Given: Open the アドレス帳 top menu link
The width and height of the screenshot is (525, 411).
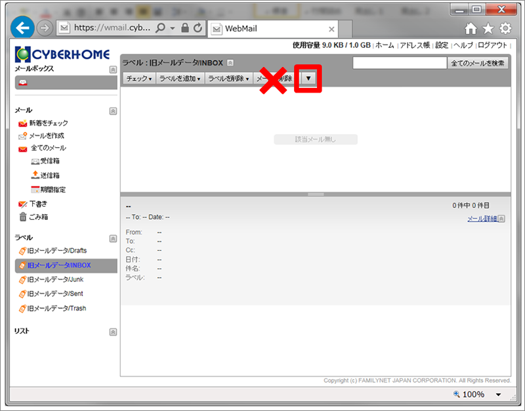Looking at the screenshot, I should [415, 45].
